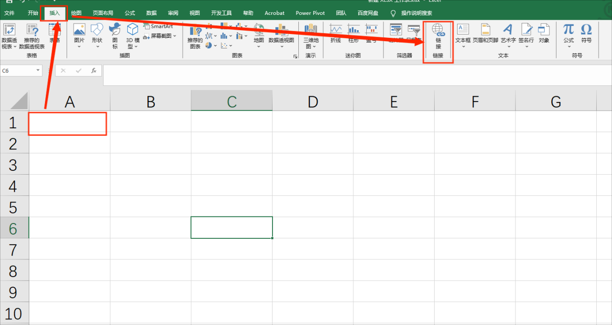Screen dimensions: 612x325
Task: Insert a PivotTable with the 数据透视表 icon
Action: [9, 30]
